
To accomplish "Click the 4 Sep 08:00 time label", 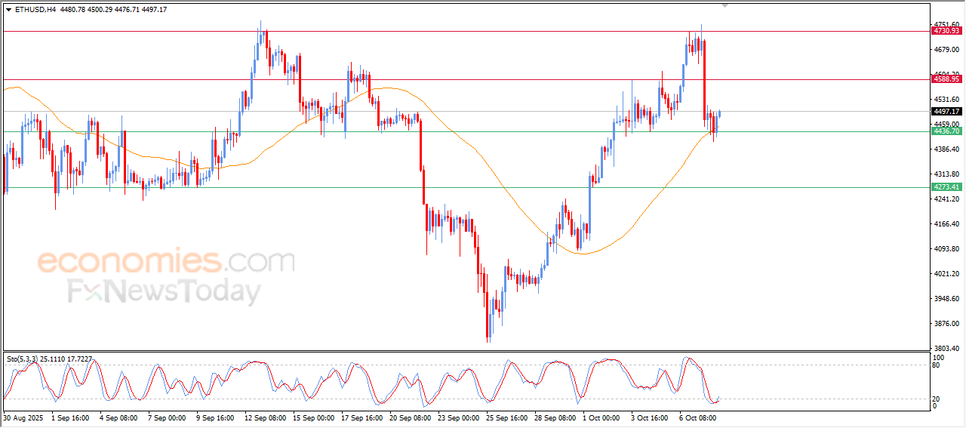I will (118, 417).
